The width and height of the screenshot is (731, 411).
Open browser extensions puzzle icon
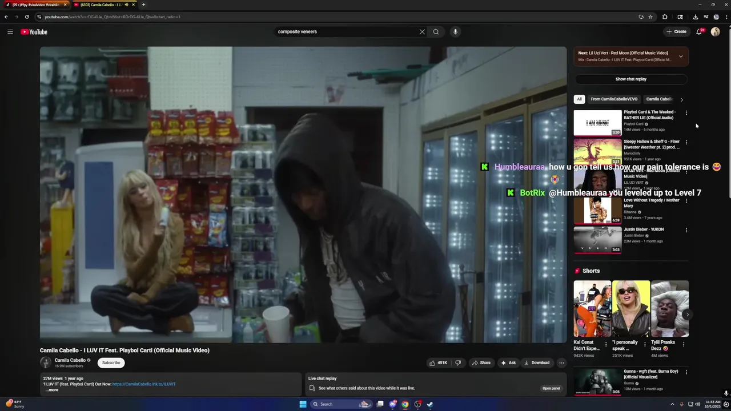665,17
